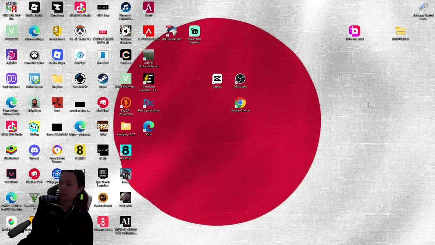Open the Controller Editor shortcut
The height and width of the screenshot is (245, 435).
click(34, 55)
